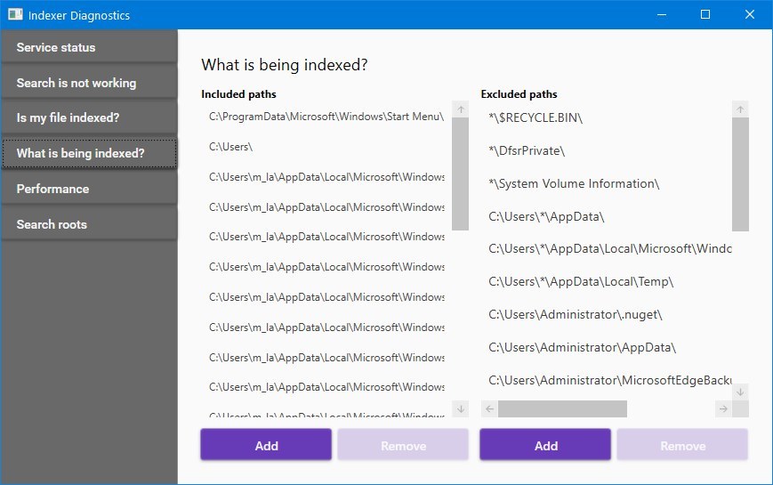
Task: Click the Included paths vertical scrollbar thumb
Action: coord(461,174)
